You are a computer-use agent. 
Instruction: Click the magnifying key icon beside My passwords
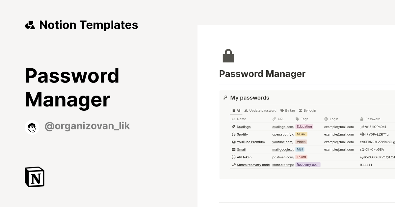click(225, 97)
